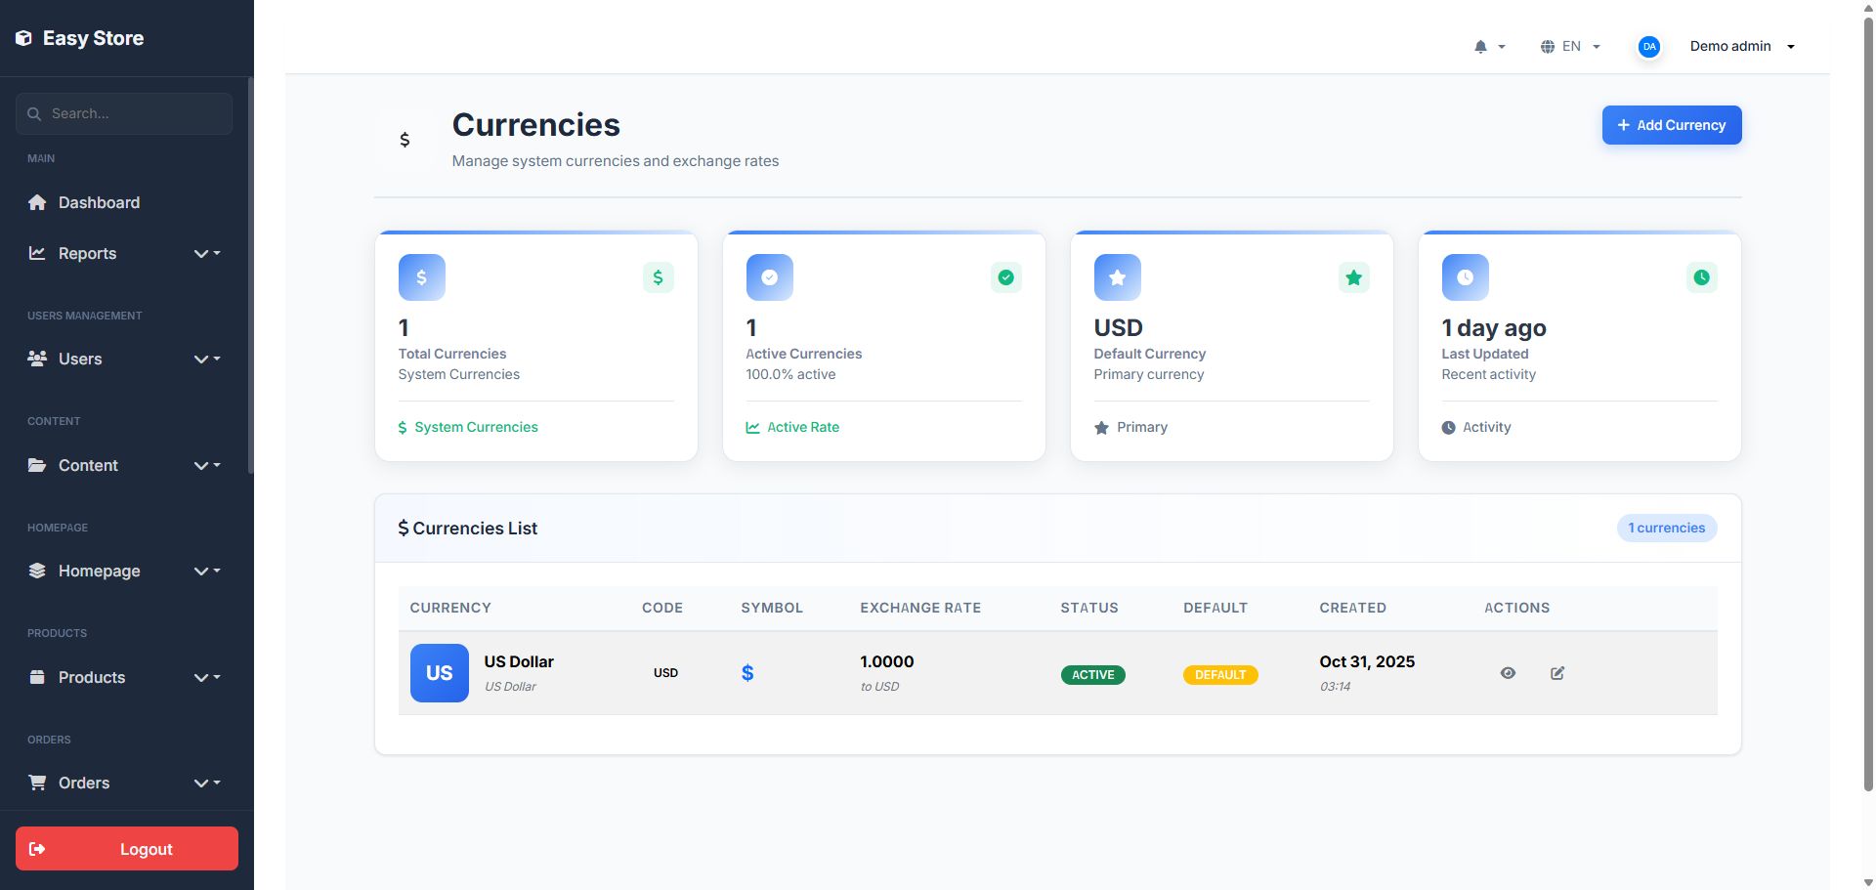Click the US badge for US Dollar
The height and width of the screenshot is (890, 1876).
tap(440, 673)
